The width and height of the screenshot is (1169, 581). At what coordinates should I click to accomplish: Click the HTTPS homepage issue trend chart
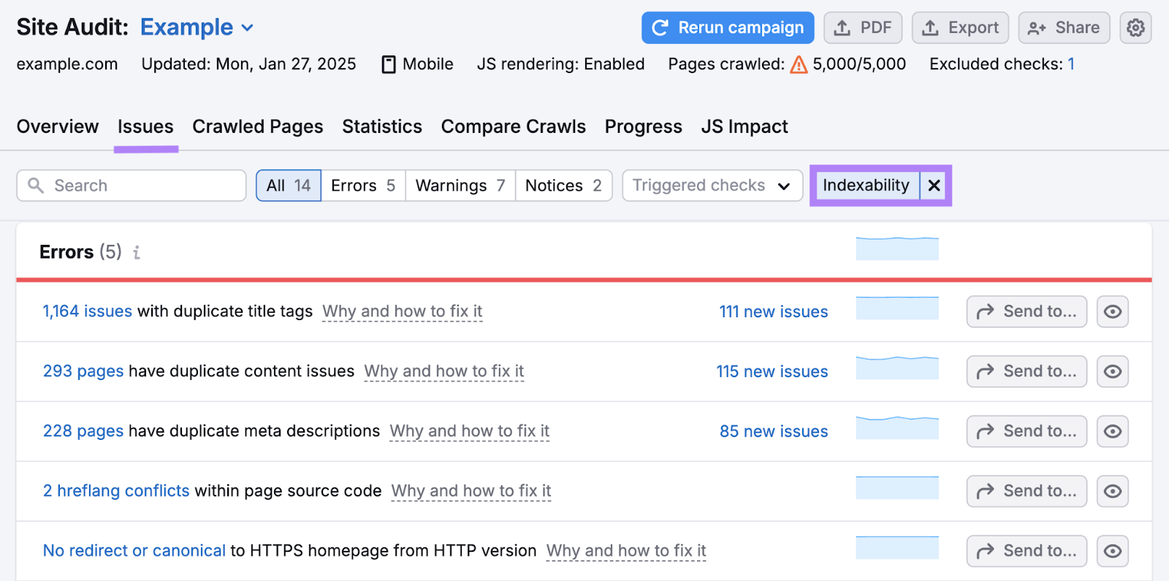click(x=897, y=548)
